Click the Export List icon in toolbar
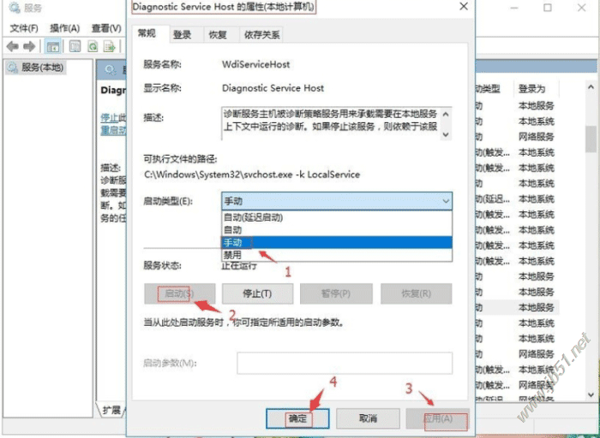The height and width of the screenshot is (438, 600). click(x=110, y=46)
